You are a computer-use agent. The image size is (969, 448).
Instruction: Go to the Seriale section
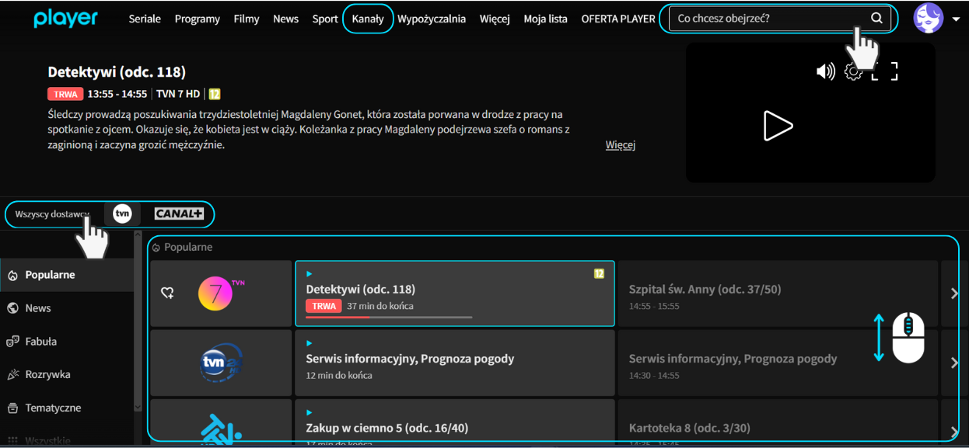145,19
